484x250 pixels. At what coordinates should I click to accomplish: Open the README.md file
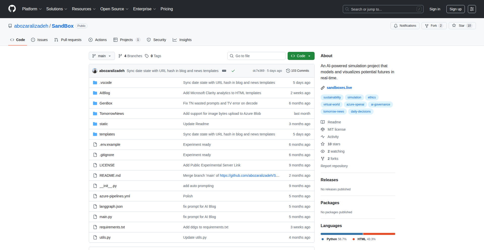click(110, 175)
